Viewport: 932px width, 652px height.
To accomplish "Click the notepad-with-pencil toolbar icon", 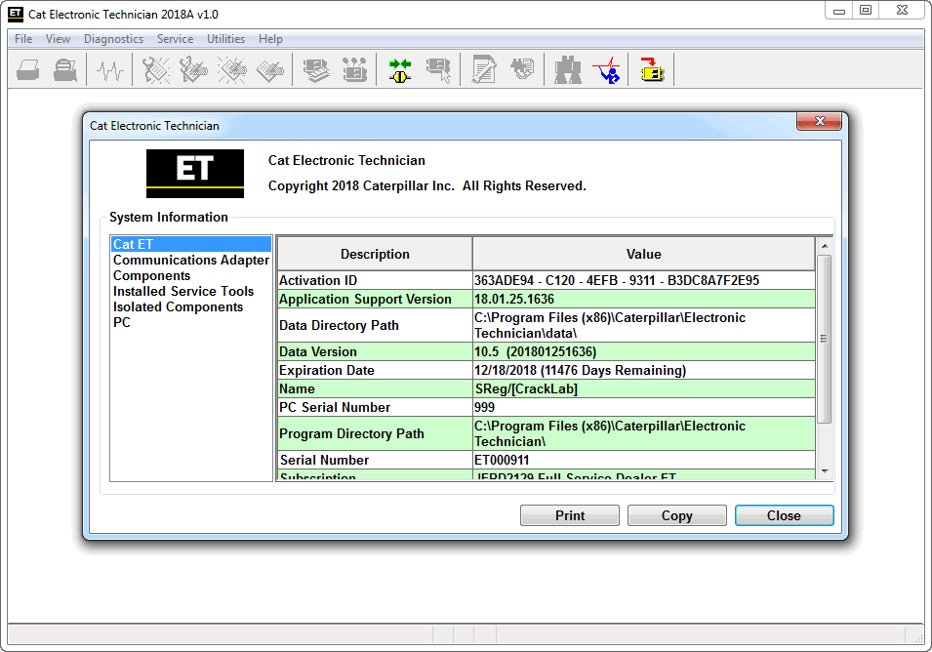I will pyautogui.click(x=484, y=70).
